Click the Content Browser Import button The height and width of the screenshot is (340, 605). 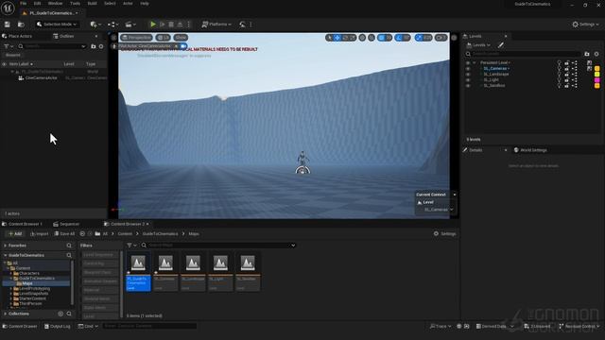point(40,234)
